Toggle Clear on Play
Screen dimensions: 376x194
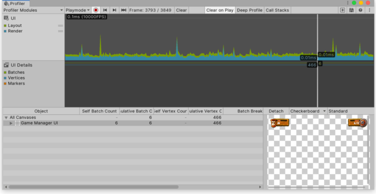pos(220,10)
